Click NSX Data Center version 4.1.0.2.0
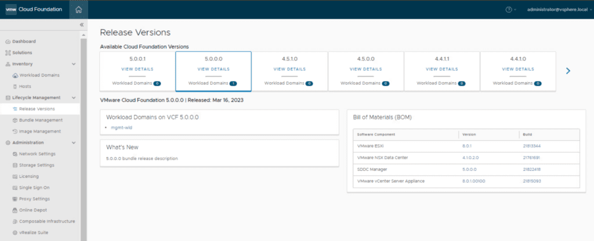 471,158
